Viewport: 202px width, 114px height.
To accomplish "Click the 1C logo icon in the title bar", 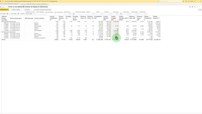I will [x=1, y=1].
